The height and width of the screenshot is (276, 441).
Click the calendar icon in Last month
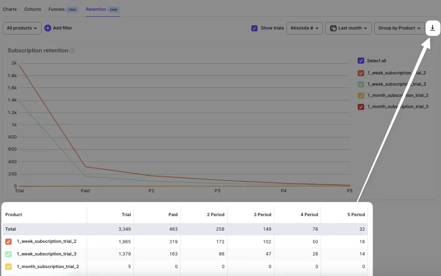pos(333,28)
